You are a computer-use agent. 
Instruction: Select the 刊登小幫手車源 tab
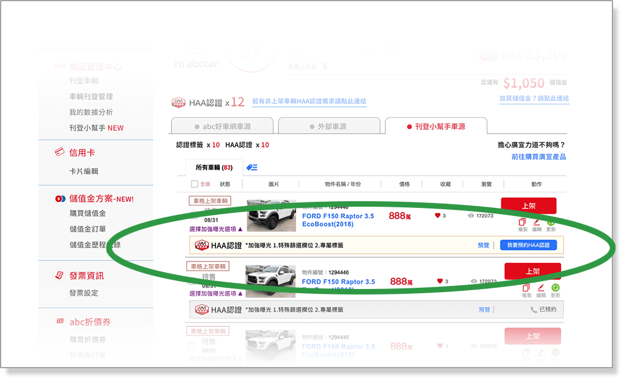point(436,126)
